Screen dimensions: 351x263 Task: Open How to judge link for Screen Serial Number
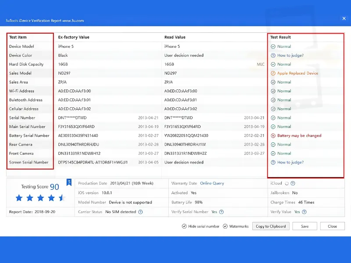pyautogui.click(x=290, y=162)
